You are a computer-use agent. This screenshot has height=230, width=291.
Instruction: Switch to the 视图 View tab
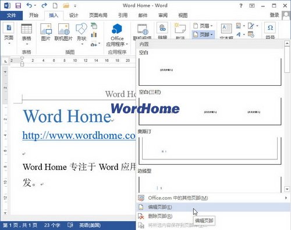pyautogui.click(x=183, y=15)
